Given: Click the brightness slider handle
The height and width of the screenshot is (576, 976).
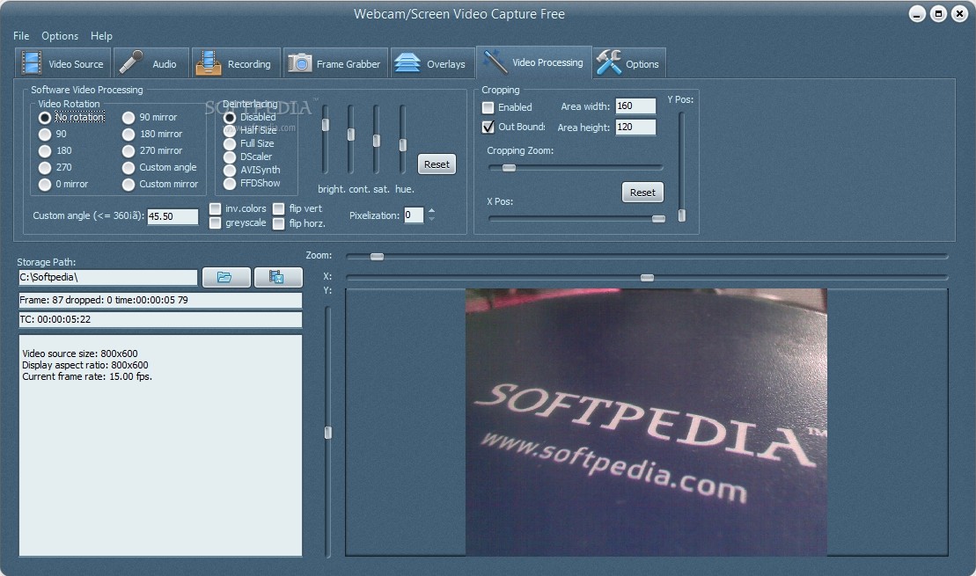Looking at the screenshot, I should tap(325, 125).
